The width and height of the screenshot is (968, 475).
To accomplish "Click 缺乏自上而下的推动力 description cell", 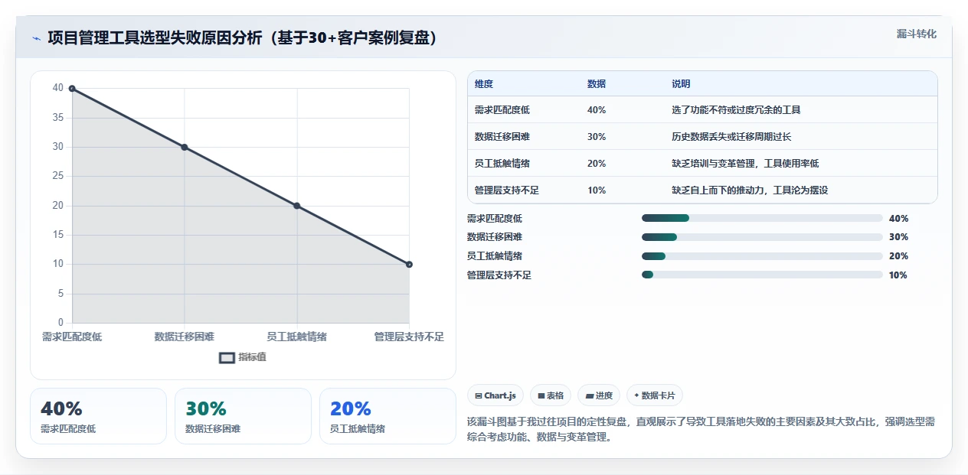I will 750,190.
